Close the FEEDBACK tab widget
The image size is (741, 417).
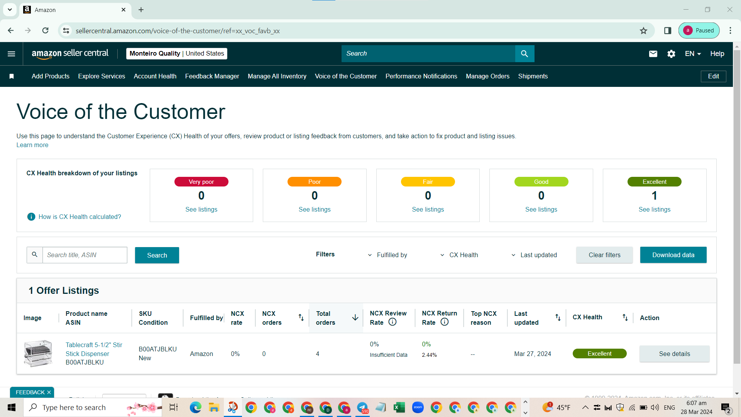pos(49,392)
